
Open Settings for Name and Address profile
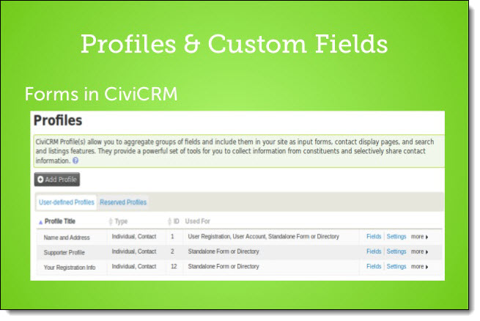coord(396,237)
